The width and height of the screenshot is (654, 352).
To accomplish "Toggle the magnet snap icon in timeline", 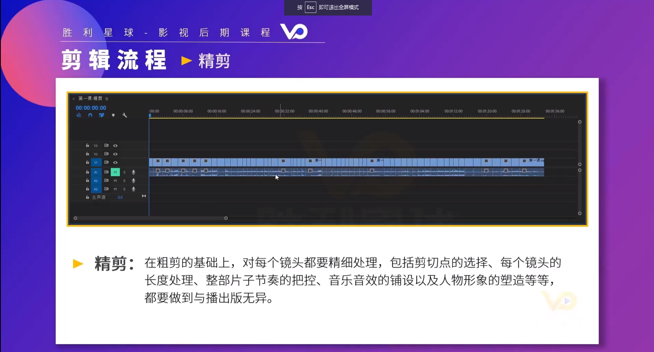I will 90,115.
